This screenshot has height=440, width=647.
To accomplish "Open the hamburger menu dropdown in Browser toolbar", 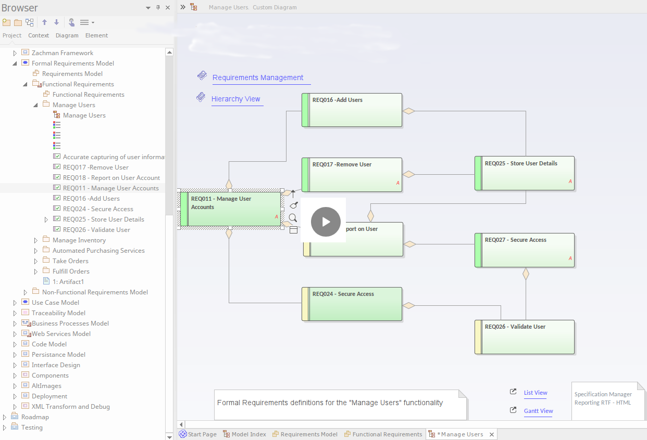I will point(86,22).
